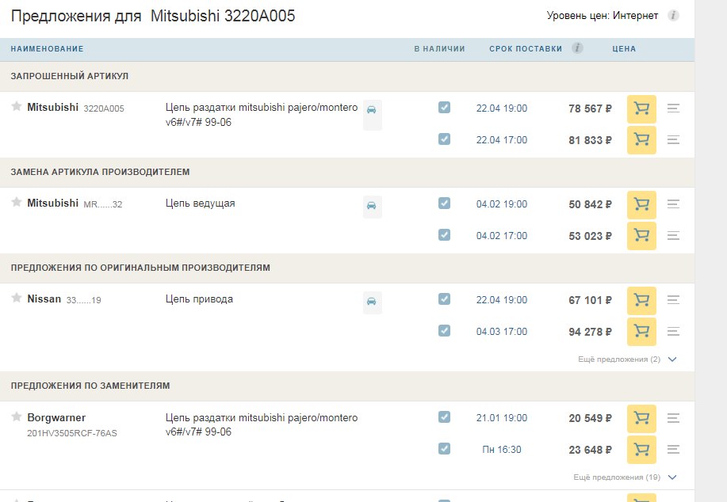Click info icon beside Срок поставки header
The width and height of the screenshot is (727, 502).
[x=578, y=48]
